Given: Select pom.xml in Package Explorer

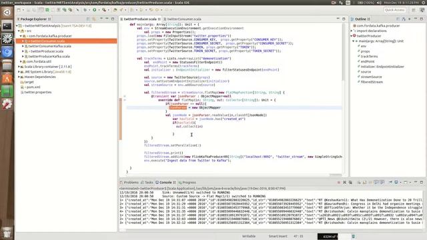Looking at the screenshot, I should coord(33,87).
